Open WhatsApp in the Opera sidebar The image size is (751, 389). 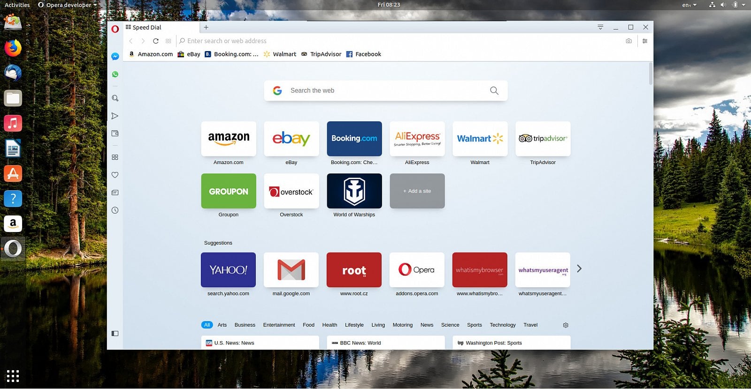click(x=115, y=74)
